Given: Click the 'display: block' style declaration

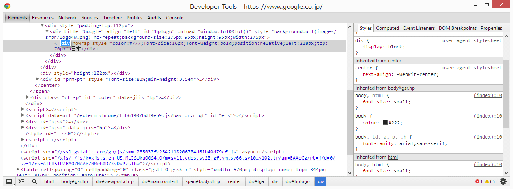Looking at the screenshot, I should click(384, 47).
